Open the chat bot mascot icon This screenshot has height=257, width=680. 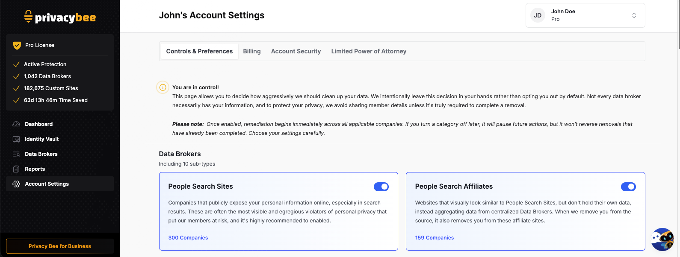coord(662,239)
